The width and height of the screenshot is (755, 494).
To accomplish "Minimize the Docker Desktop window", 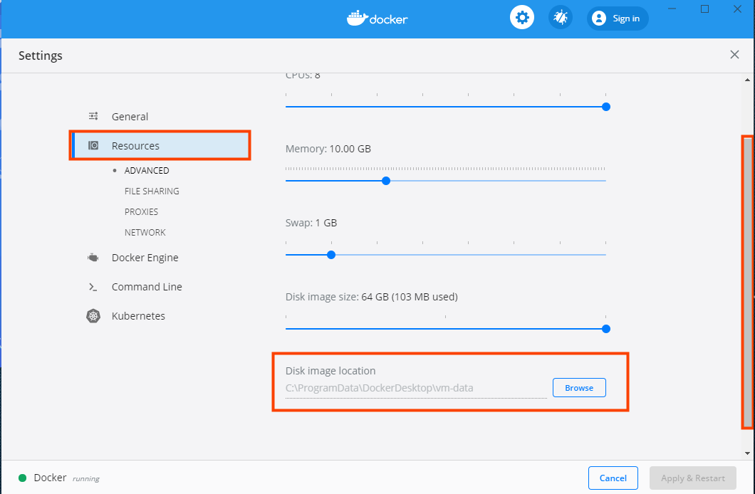I will (672, 9).
